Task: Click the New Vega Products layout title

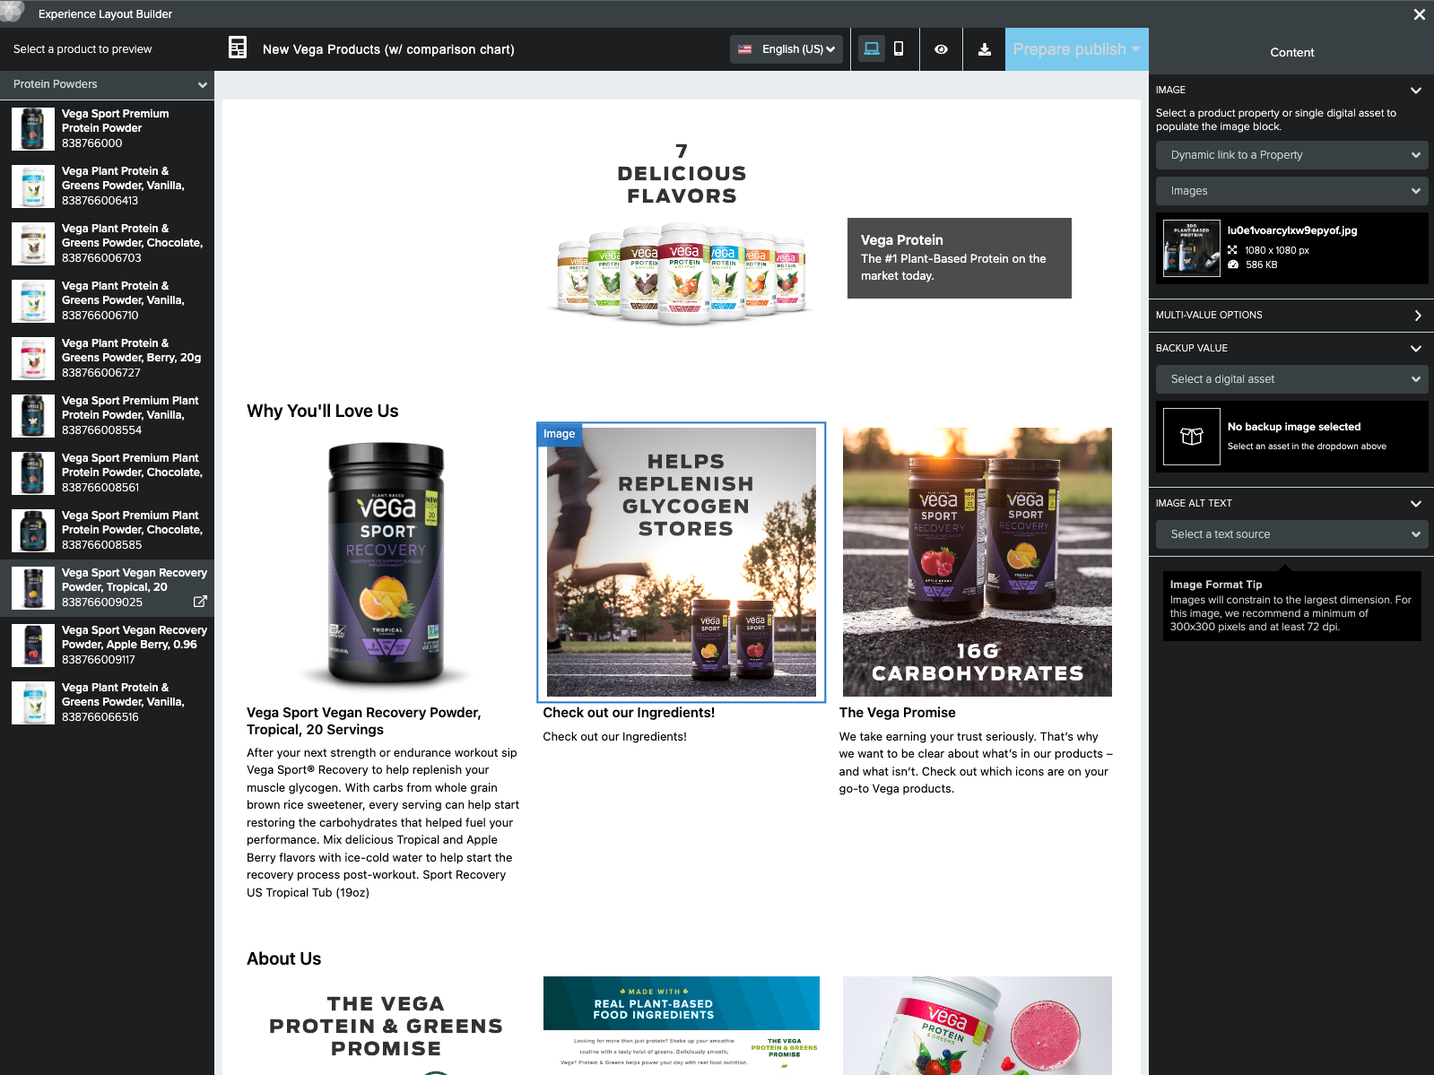Action: (x=388, y=49)
